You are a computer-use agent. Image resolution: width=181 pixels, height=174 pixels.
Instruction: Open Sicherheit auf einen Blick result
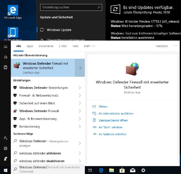point(48,103)
